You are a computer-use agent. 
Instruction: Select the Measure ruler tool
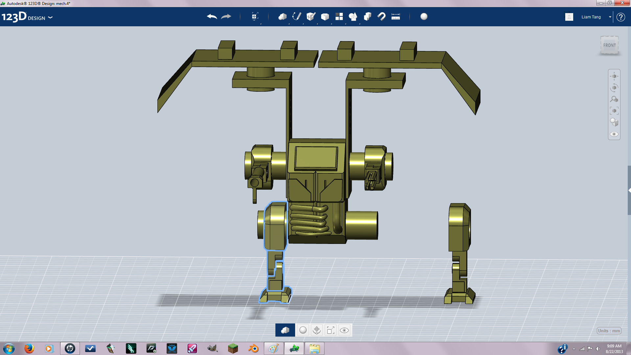(x=396, y=16)
